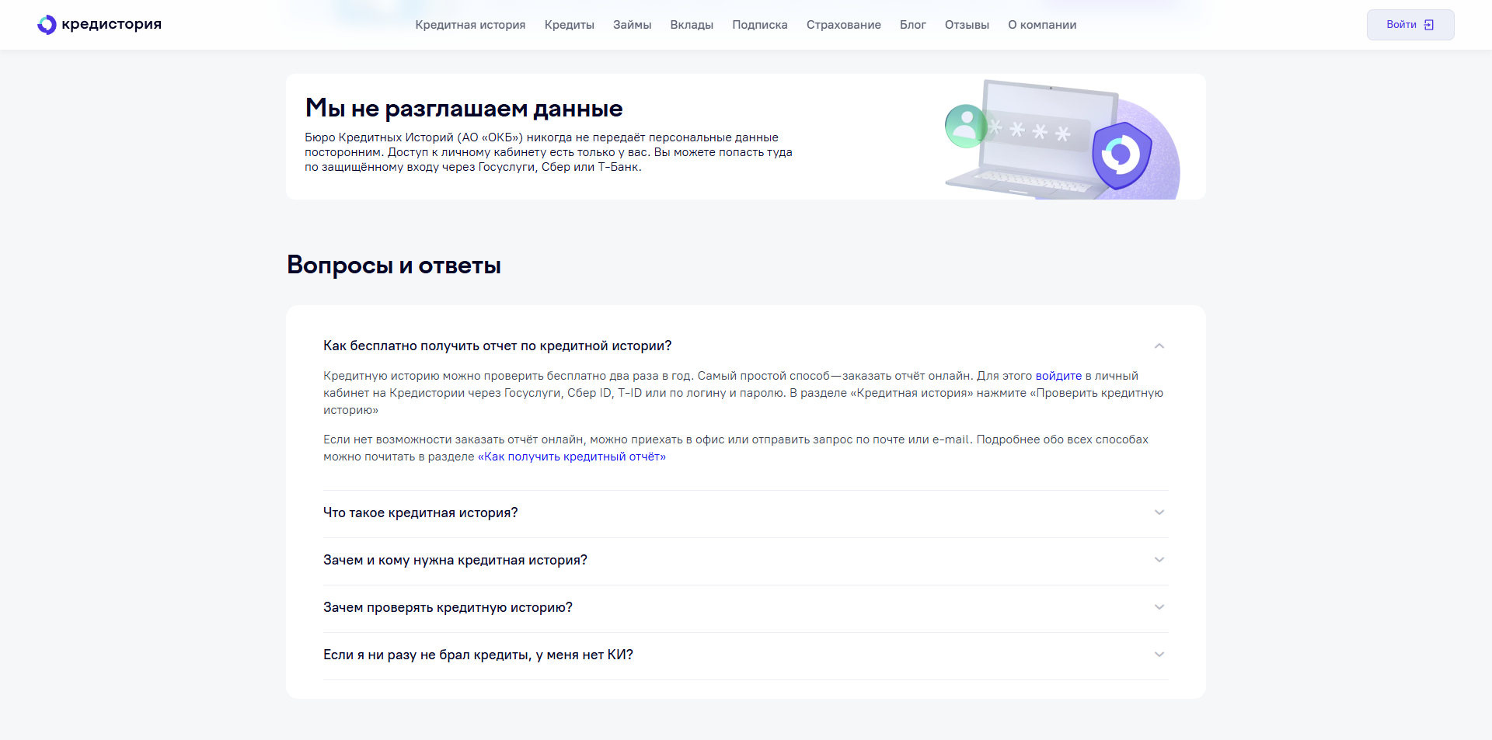Expand Зачем и кому нужна кредитная история?
1492x740 pixels.
pos(455,560)
